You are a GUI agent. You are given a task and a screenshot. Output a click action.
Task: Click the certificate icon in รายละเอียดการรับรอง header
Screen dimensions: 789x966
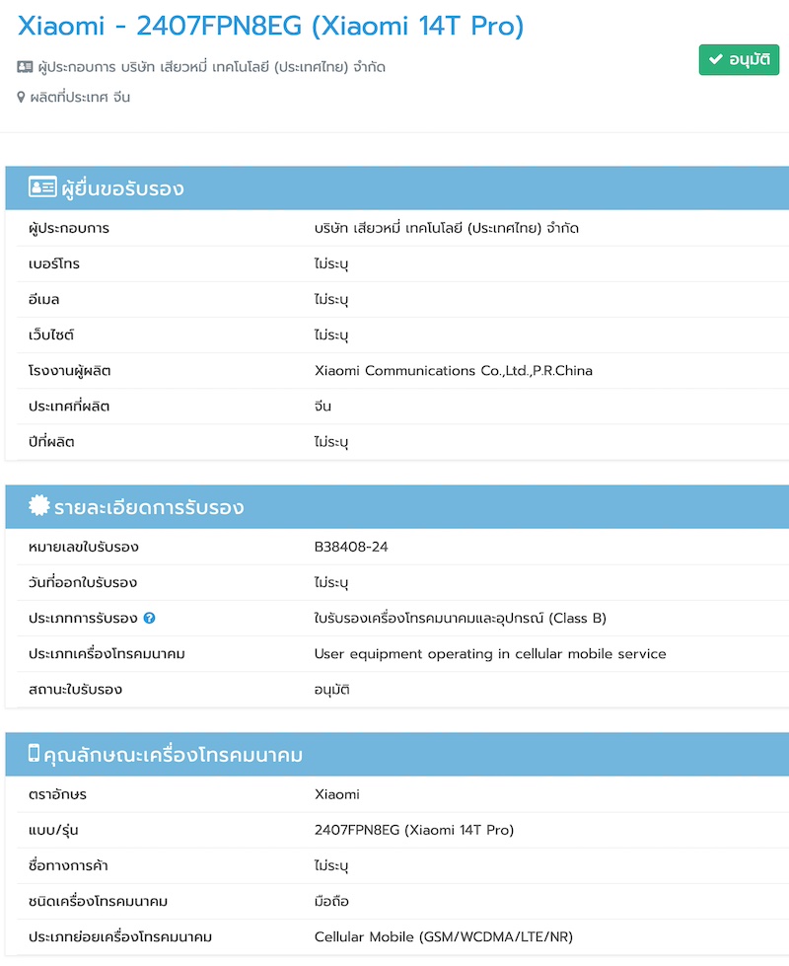pos(39,506)
